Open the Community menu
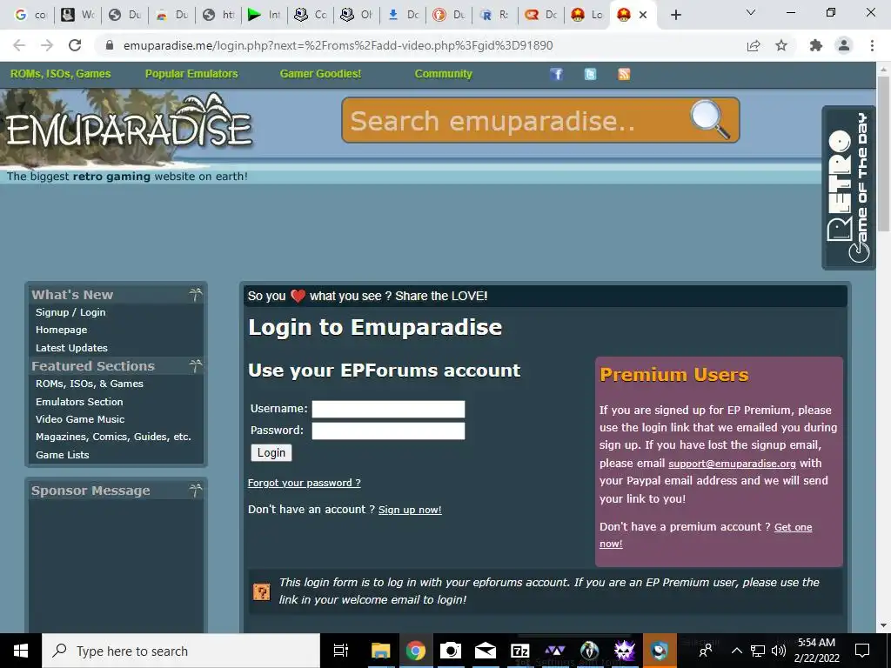Image resolution: width=891 pixels, height=668 pixels. pos(443,74)
